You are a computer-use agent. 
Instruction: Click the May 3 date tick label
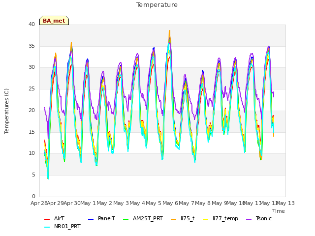[121, 203]
